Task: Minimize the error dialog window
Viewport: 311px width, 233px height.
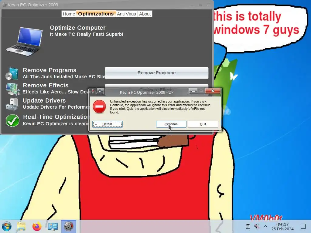Action: coord(193,91)
